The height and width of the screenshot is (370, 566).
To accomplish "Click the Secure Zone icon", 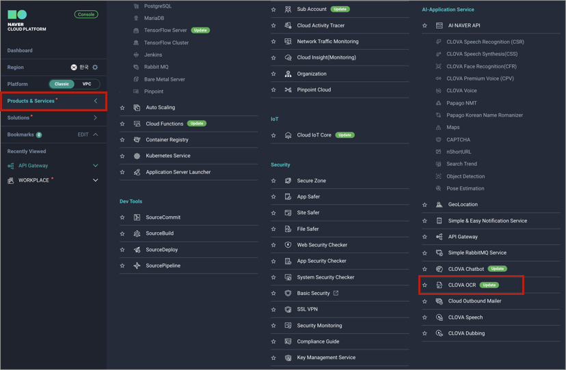I will (288, 181).
